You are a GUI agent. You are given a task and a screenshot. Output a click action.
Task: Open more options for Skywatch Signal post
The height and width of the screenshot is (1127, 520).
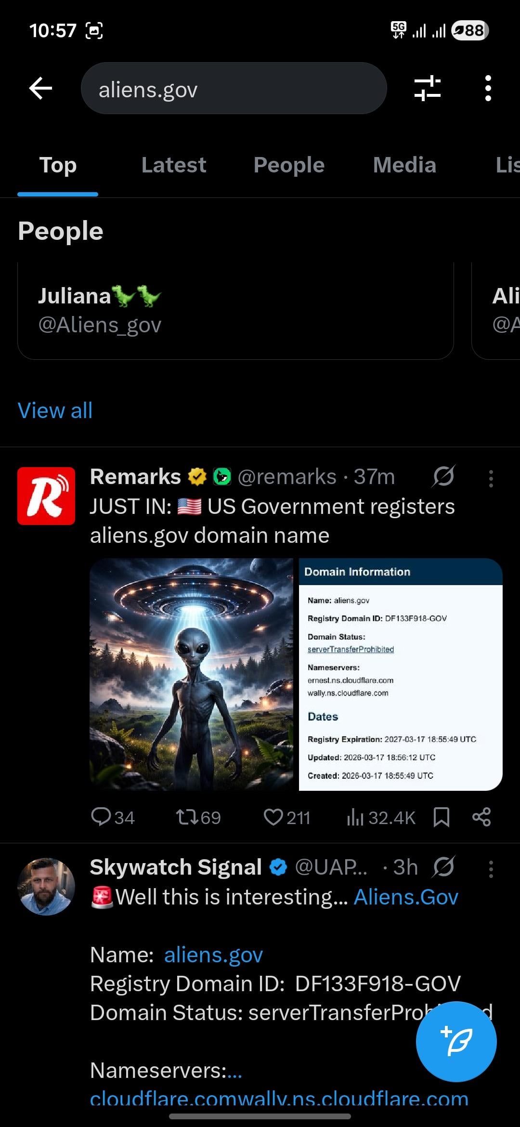point(491,869)
